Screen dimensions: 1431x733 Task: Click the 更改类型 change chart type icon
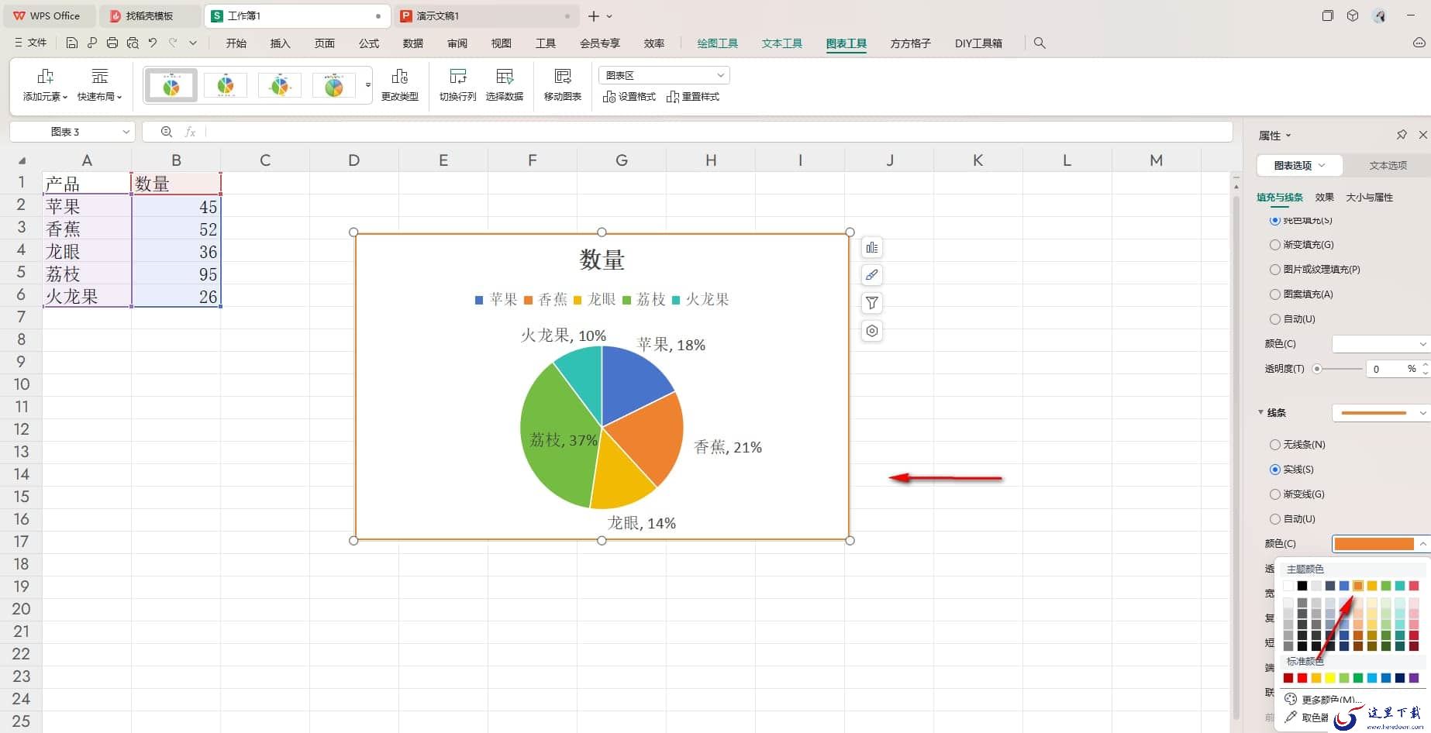click(x=399, y=84)
